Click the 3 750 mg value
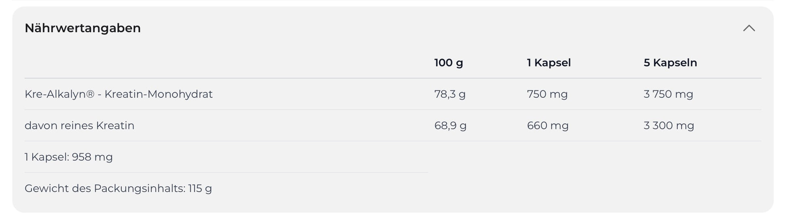The width and height of the screenshot is (786, 215). click(668, 94)
